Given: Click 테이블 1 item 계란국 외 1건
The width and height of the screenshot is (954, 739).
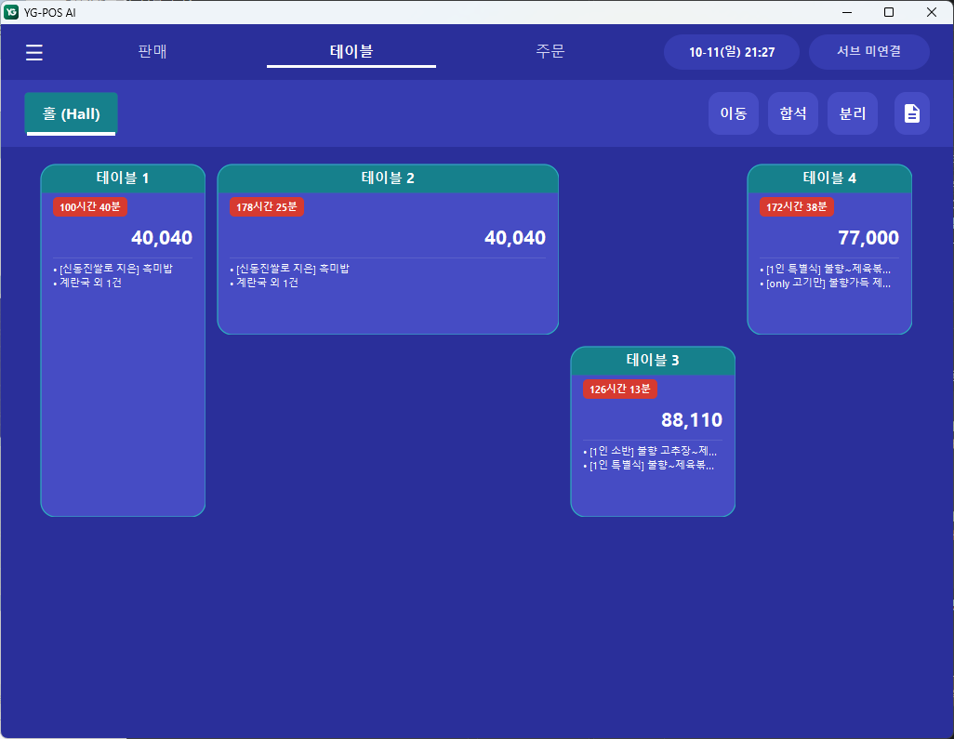Looking at the screenshot, I should 87,283.
